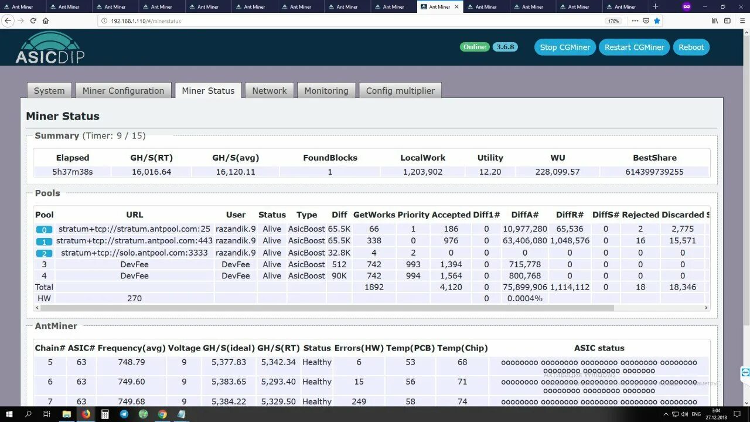Click HW error rate 0.0004%
750x422 pixels.
[524, 298]
